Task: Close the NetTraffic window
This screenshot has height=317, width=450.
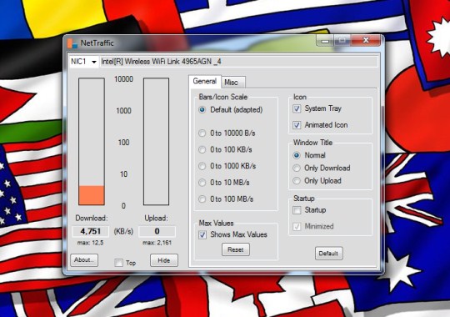Action: (x=366, y=40)
